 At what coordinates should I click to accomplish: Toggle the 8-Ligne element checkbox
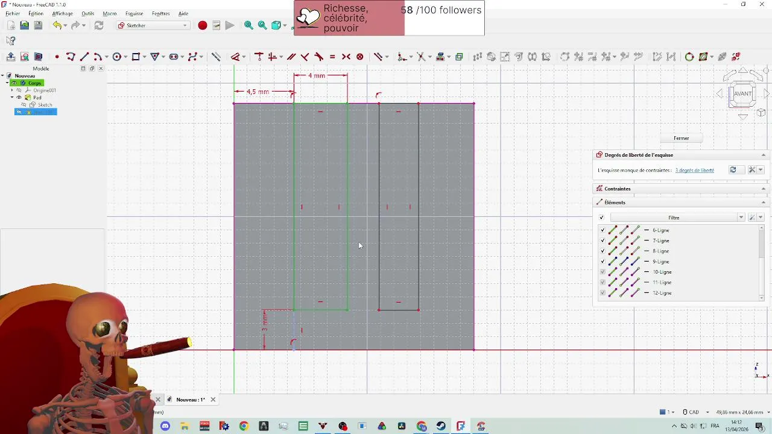click(602, 251)
